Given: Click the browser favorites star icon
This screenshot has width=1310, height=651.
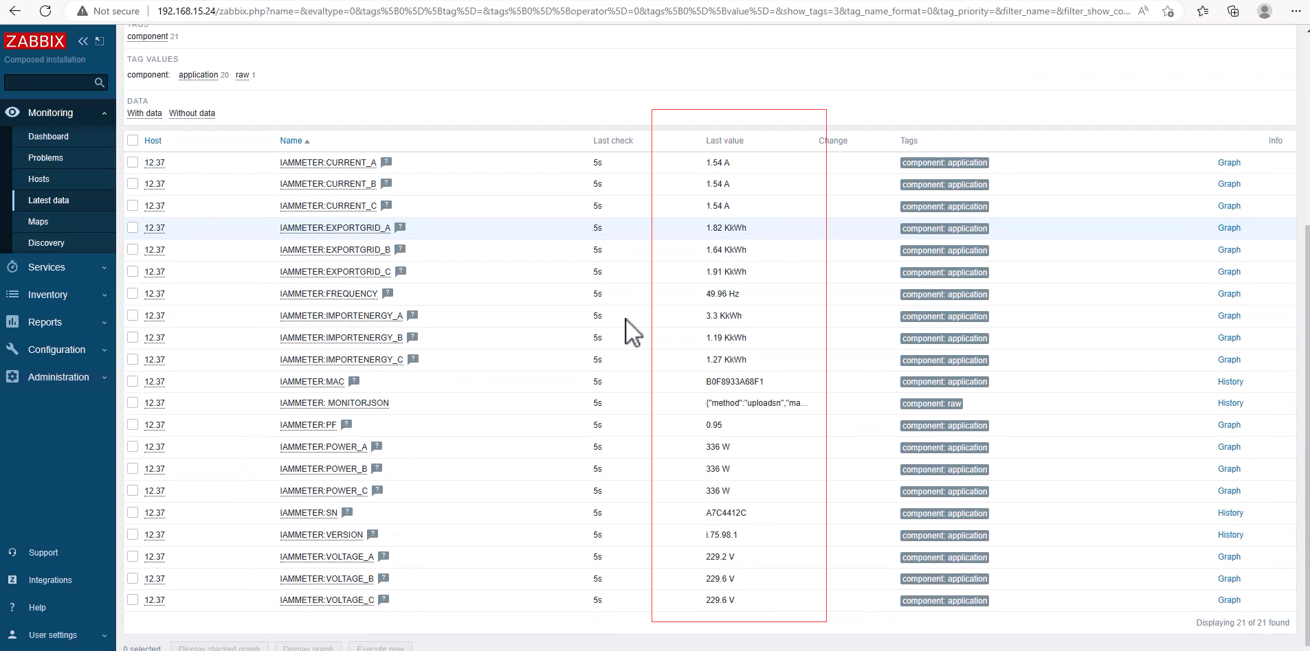Looking at the screenshot, I should tap(1202, 11).
